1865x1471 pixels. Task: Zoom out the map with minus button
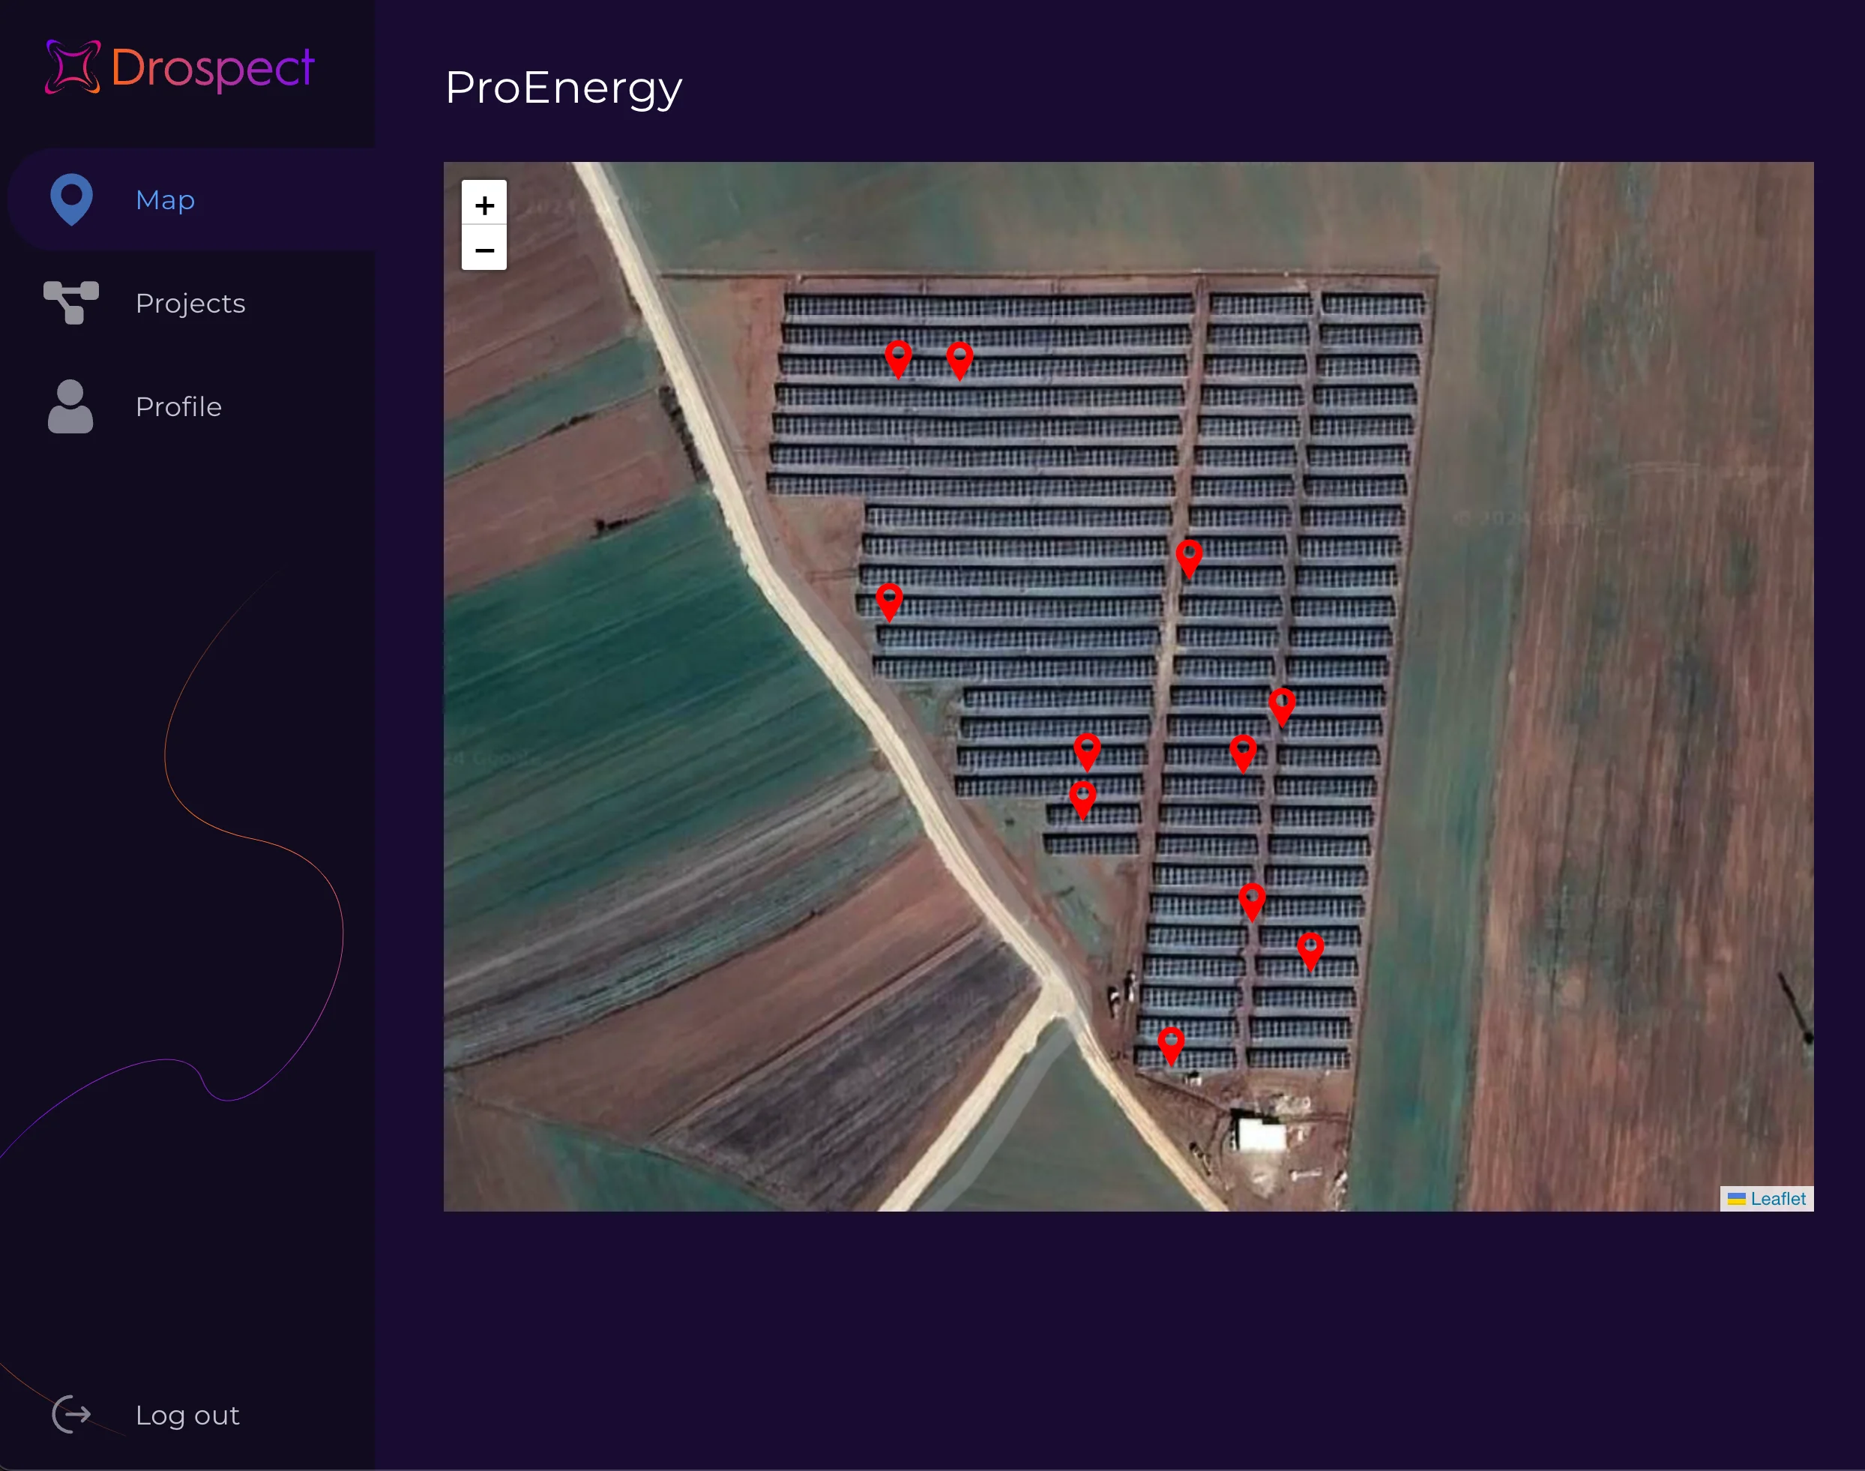click(484, 249)
